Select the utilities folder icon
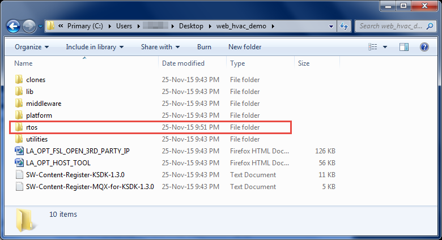The height and width of the screenshot is (240, 442). pos(19,139)
